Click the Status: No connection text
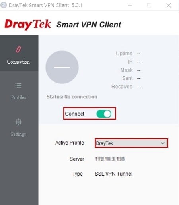The image size is (179, 205). (x=72, y=97)
